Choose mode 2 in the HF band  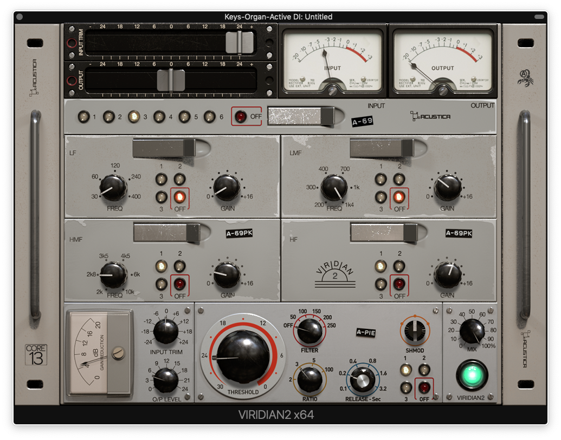point(399,266)
